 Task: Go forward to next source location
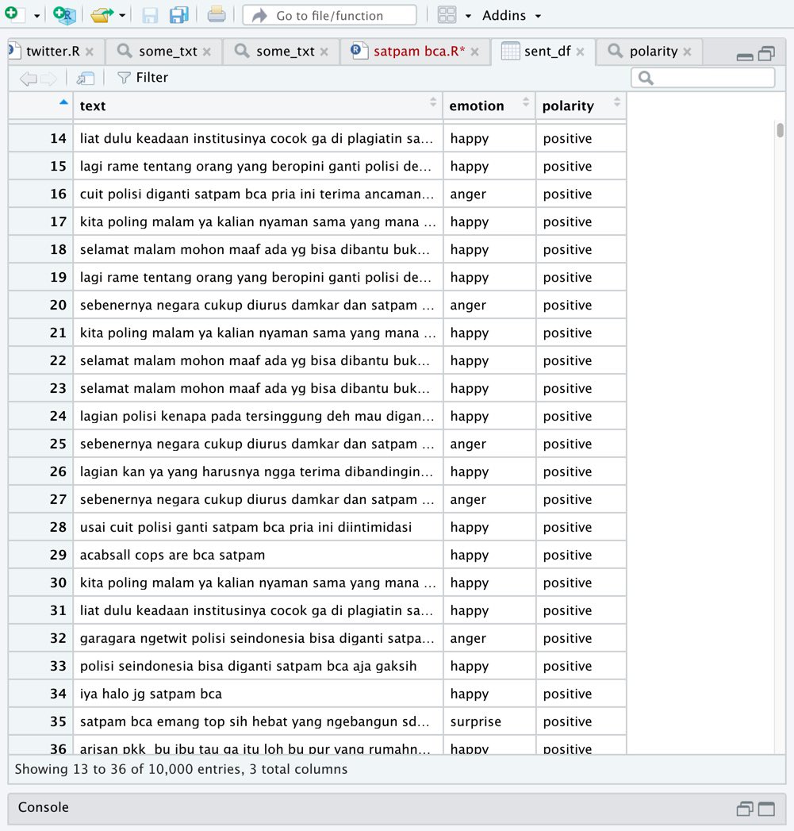[48, 79]
